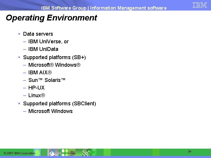Select 'Supported platforms (SB+)' bullet
This screenshot has height=158, width=211.
(55, 57)
